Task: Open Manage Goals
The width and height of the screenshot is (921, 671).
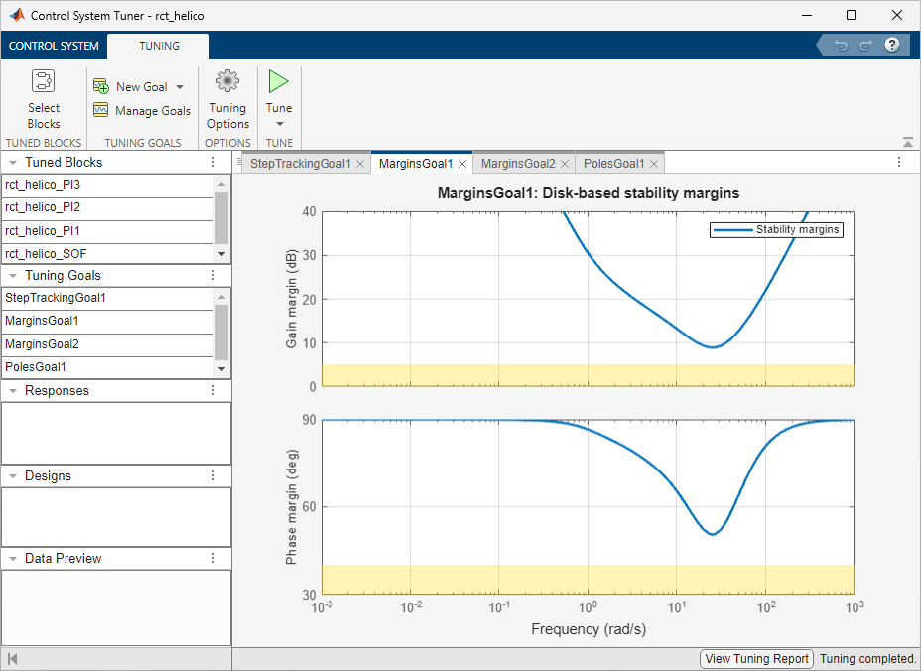Action: pos(141,111)
